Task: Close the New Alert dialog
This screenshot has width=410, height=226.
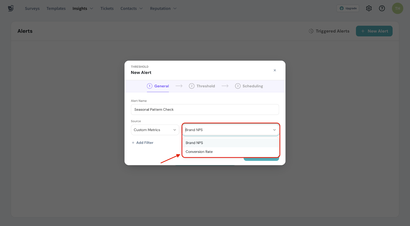Action: point(275,70)
